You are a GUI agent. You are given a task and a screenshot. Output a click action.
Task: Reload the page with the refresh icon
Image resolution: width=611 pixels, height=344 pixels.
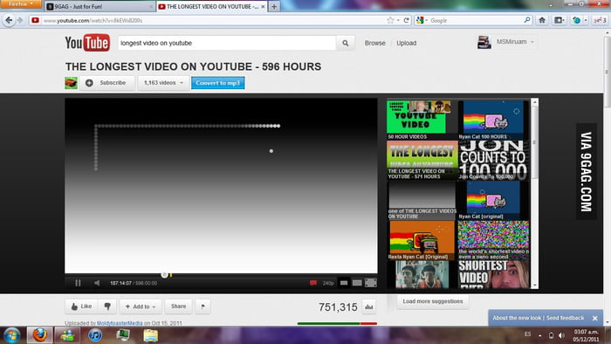click(406, 20)
